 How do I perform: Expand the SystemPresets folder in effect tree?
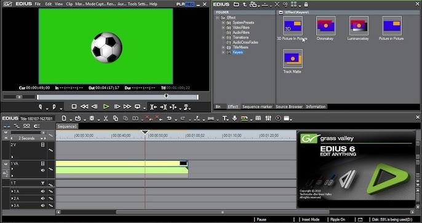coord(223,23)
